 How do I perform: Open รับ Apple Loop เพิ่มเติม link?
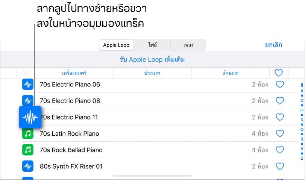click(x=152, y=60)
